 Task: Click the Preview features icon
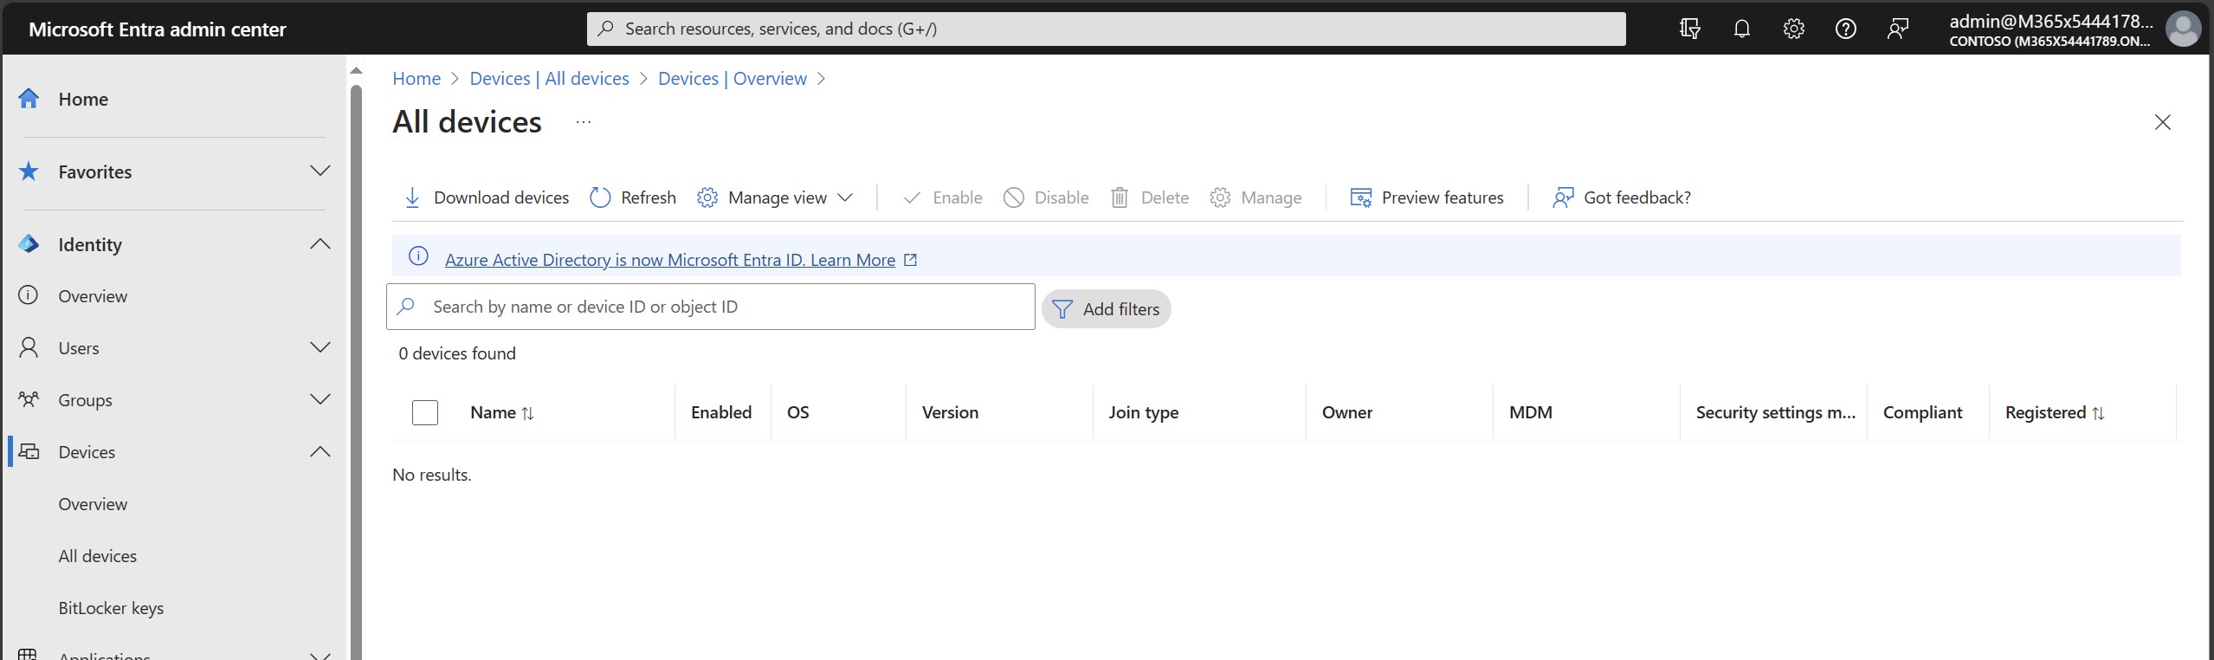(1360, 197)
